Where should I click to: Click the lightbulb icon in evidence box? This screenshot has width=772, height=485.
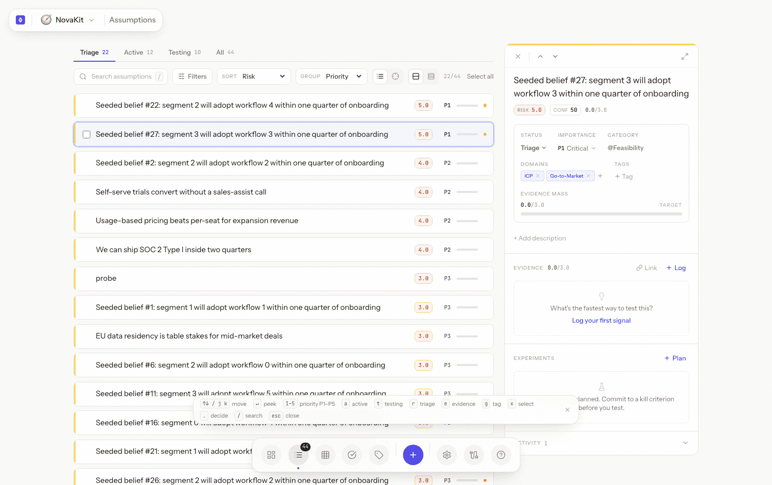tap(601, 296)
